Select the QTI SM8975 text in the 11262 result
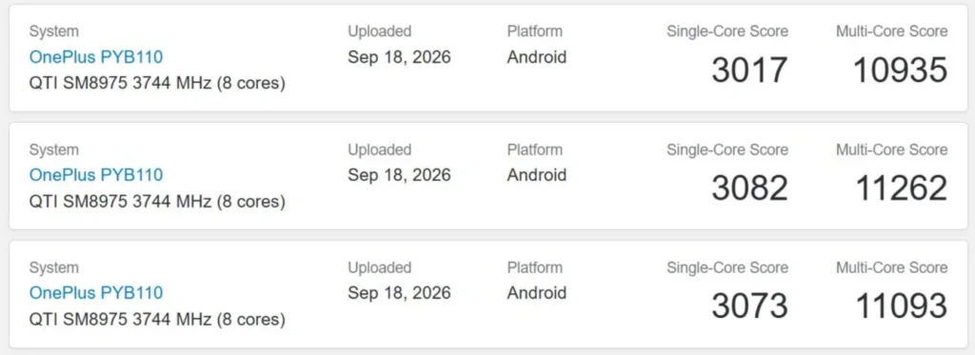 point(78,202)
